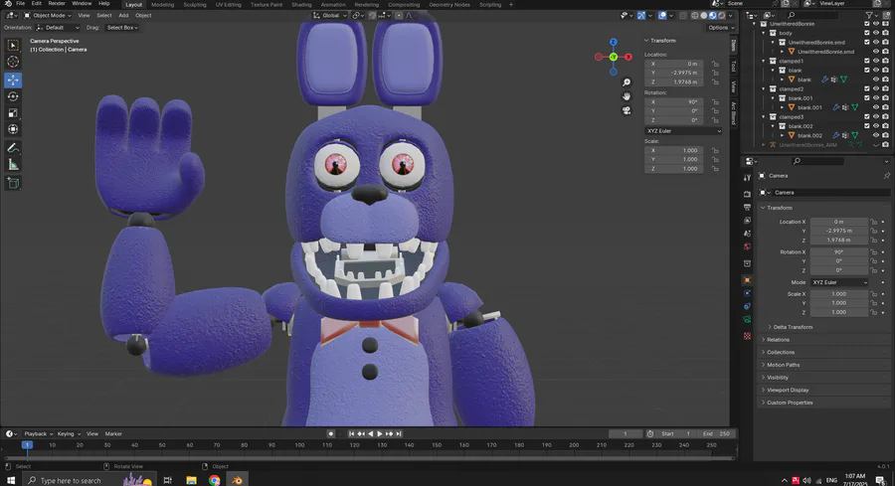Viewport: 895px width, 486px height.
Task: Expand the Relations panel
Action: 778,340
